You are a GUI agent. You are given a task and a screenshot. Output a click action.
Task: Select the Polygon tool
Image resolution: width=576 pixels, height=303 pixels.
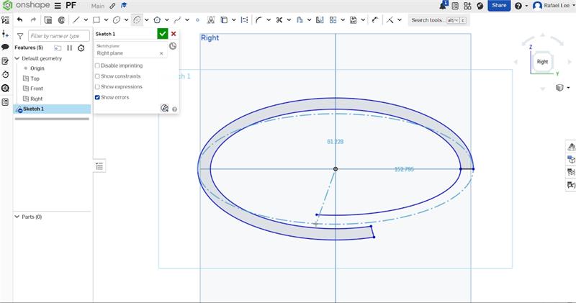click(x=157, y=20)
